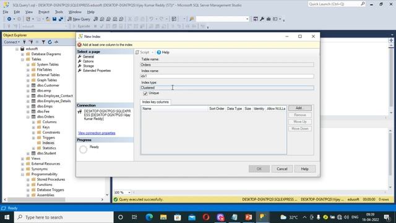396x223 pixels.
Task: Expand the dbo.Customer table node
Action: coord(28,85)
